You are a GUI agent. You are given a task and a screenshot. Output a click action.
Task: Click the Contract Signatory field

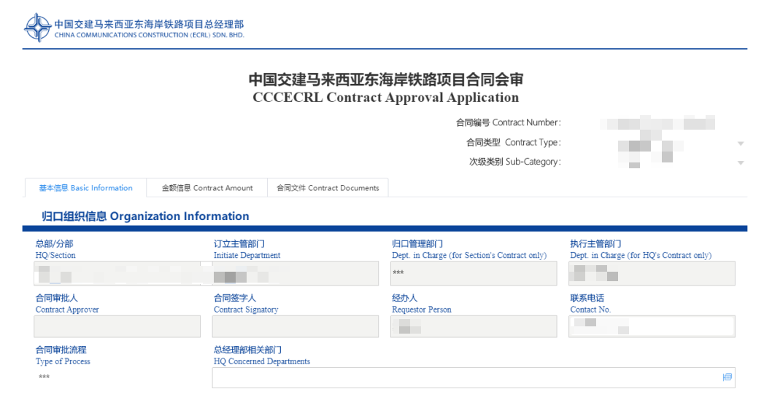[x=296, y=326]
